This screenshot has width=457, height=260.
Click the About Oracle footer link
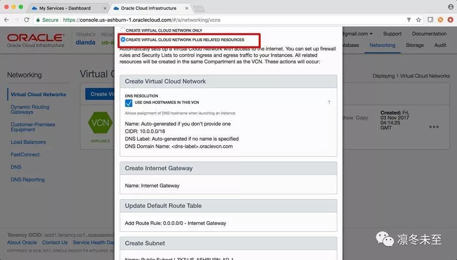pos(22,242)
